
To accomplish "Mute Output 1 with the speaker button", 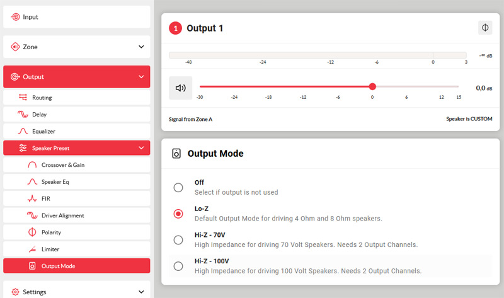I will coord(180,88).
